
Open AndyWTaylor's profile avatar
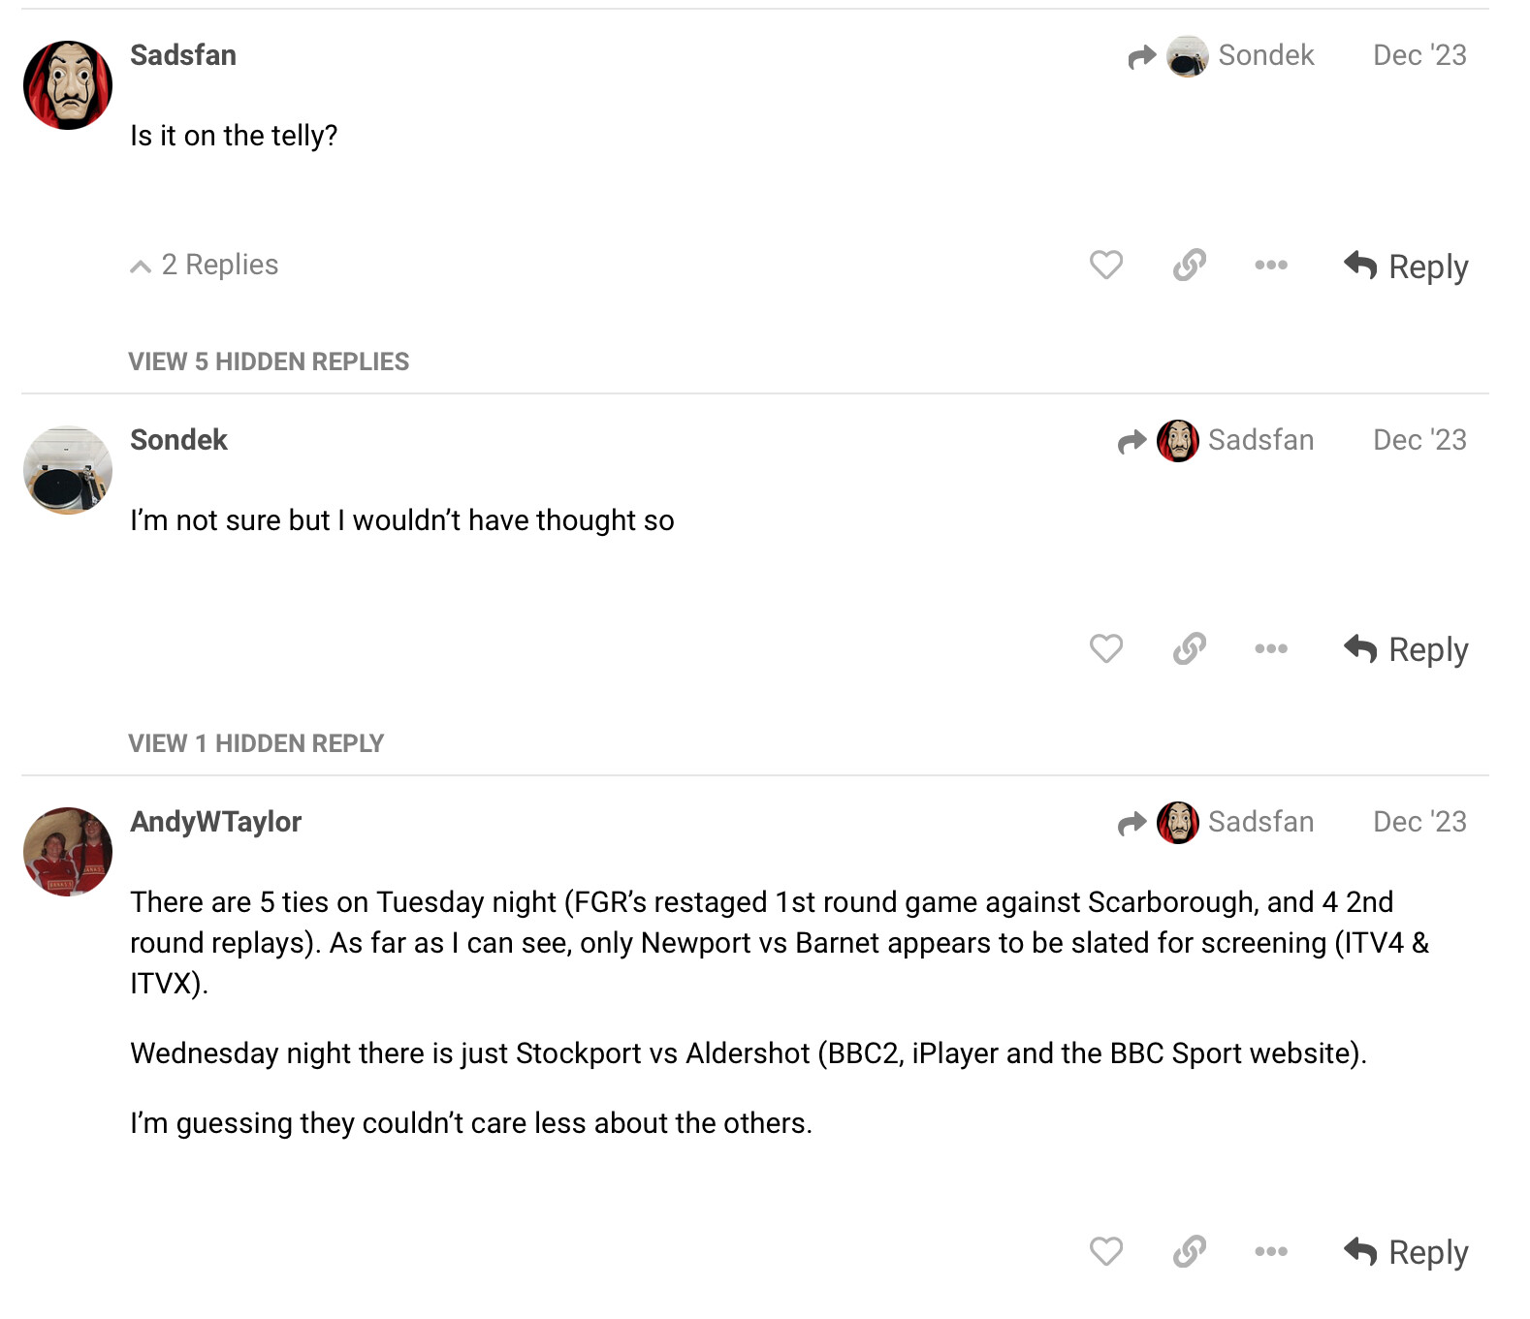[x=68, y=852]
